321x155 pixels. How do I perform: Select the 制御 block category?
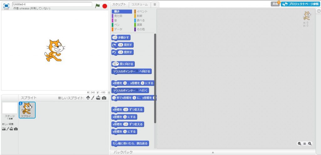(144, 16)
